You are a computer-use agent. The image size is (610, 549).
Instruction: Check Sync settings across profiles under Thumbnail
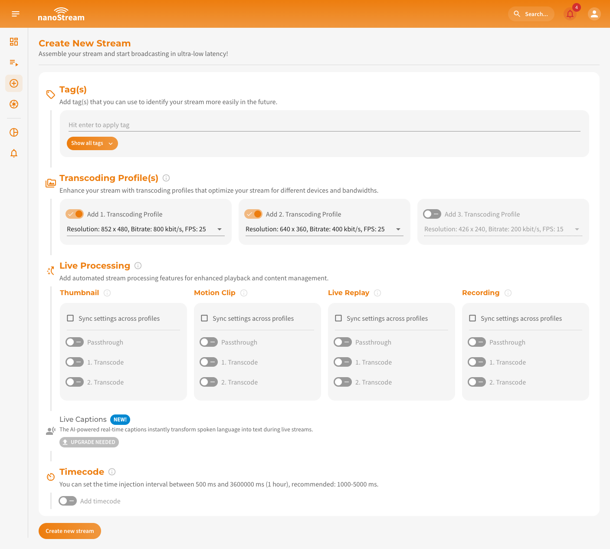click(70, 318)
